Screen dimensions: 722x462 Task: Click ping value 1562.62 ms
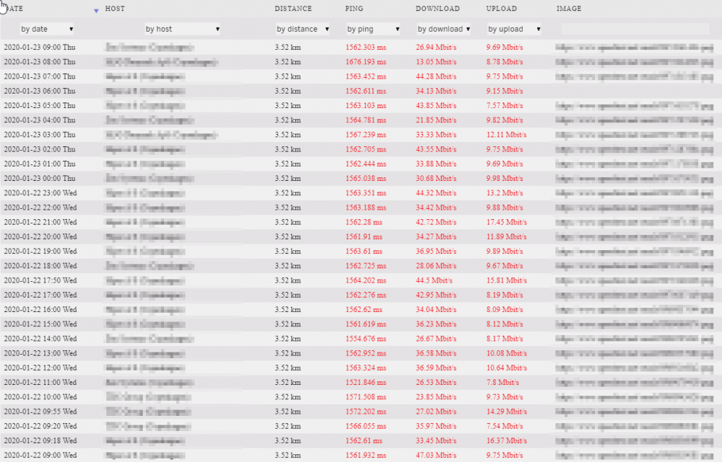tap(364, 309)
